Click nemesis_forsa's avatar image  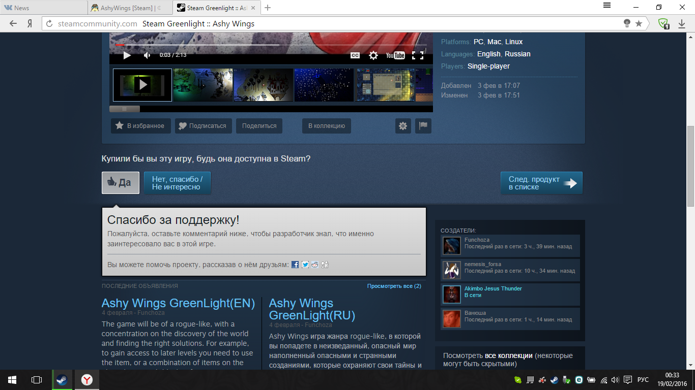point(452,270)
